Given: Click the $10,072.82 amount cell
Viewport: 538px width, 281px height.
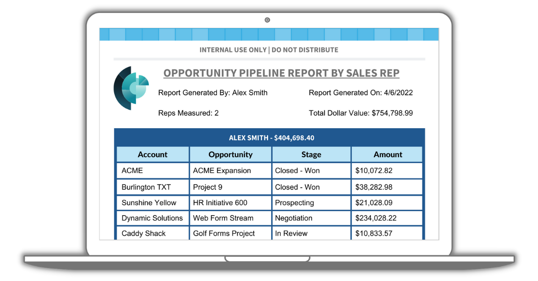Looking at the screenshot, I should coord(387,170).
